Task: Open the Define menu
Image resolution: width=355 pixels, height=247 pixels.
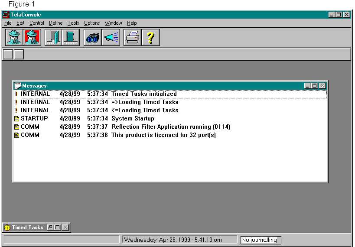Action: pos(56,23)
